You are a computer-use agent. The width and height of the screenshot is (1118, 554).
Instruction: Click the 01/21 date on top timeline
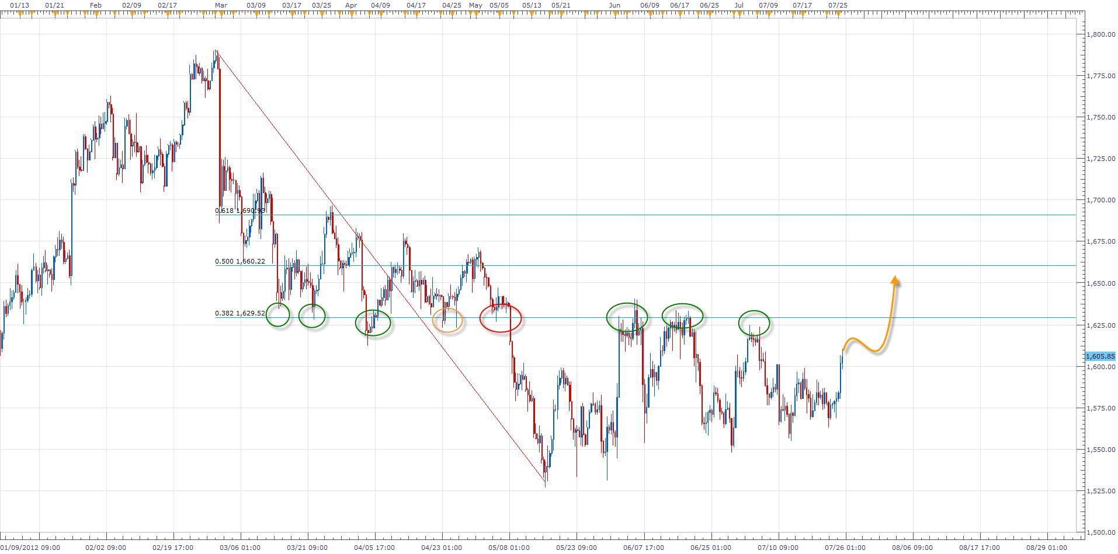coord(54,5)
